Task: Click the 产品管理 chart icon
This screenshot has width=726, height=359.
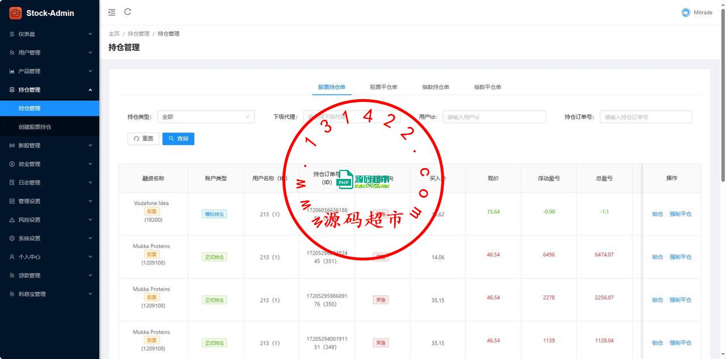Action: (x=12, y=71)
